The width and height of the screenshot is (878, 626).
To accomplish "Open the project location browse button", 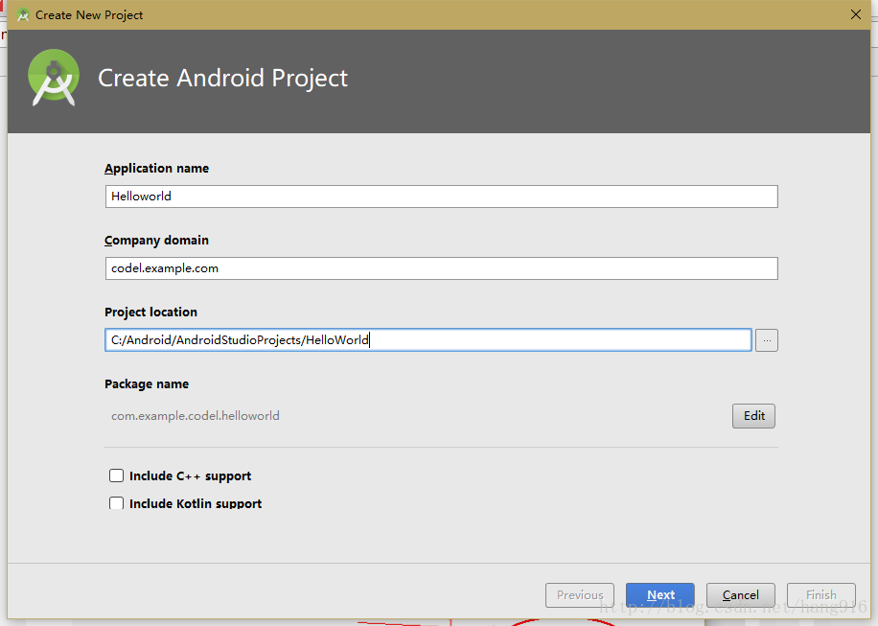I will pos(766,340).
